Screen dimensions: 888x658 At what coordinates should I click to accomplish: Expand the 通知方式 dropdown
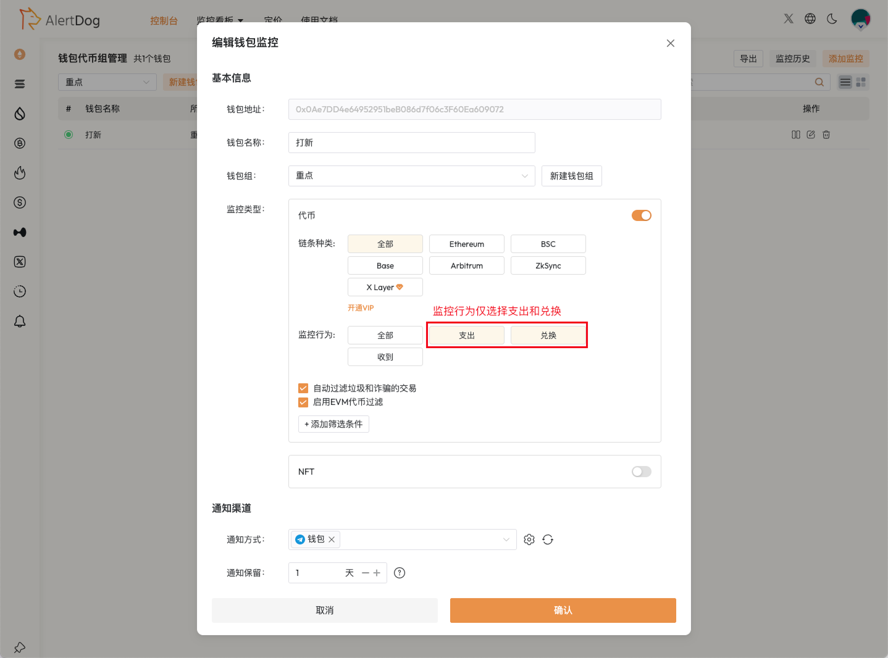(x=506, y=539)
